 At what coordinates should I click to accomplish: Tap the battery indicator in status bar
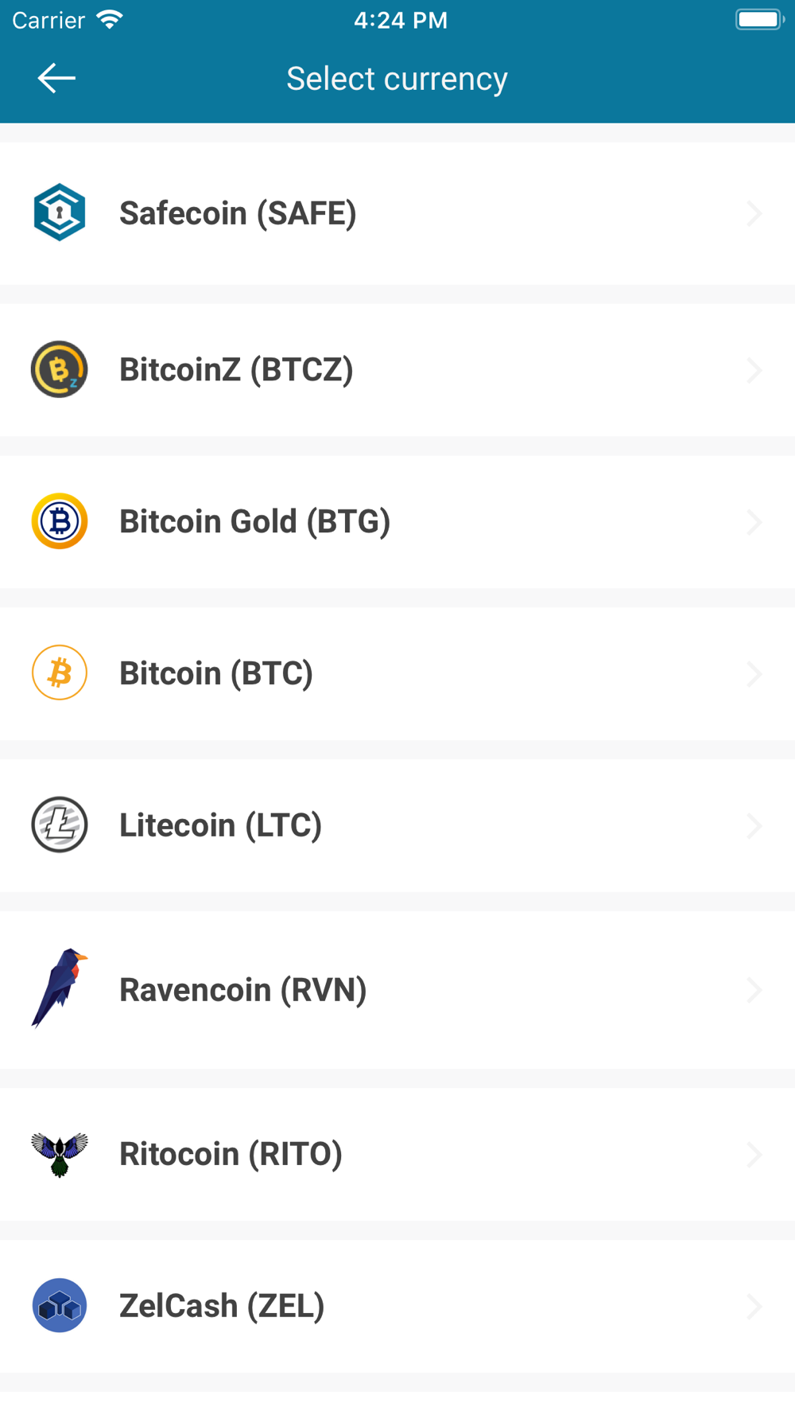click(x=759, y=20)
